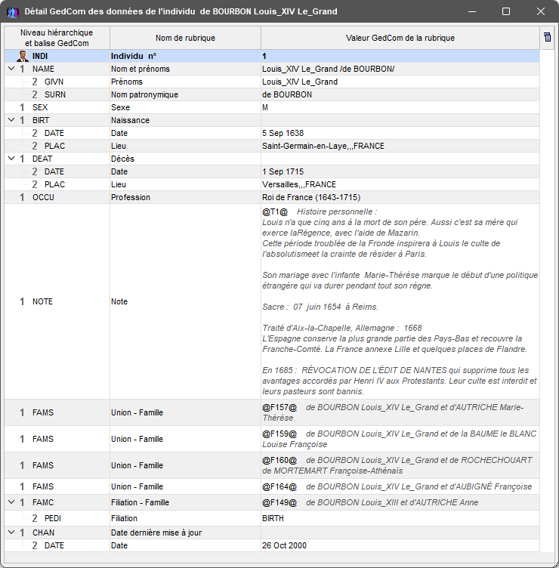Click the value '5 Sep 1638'
559x568 pixels.
[x=283, y=133]
